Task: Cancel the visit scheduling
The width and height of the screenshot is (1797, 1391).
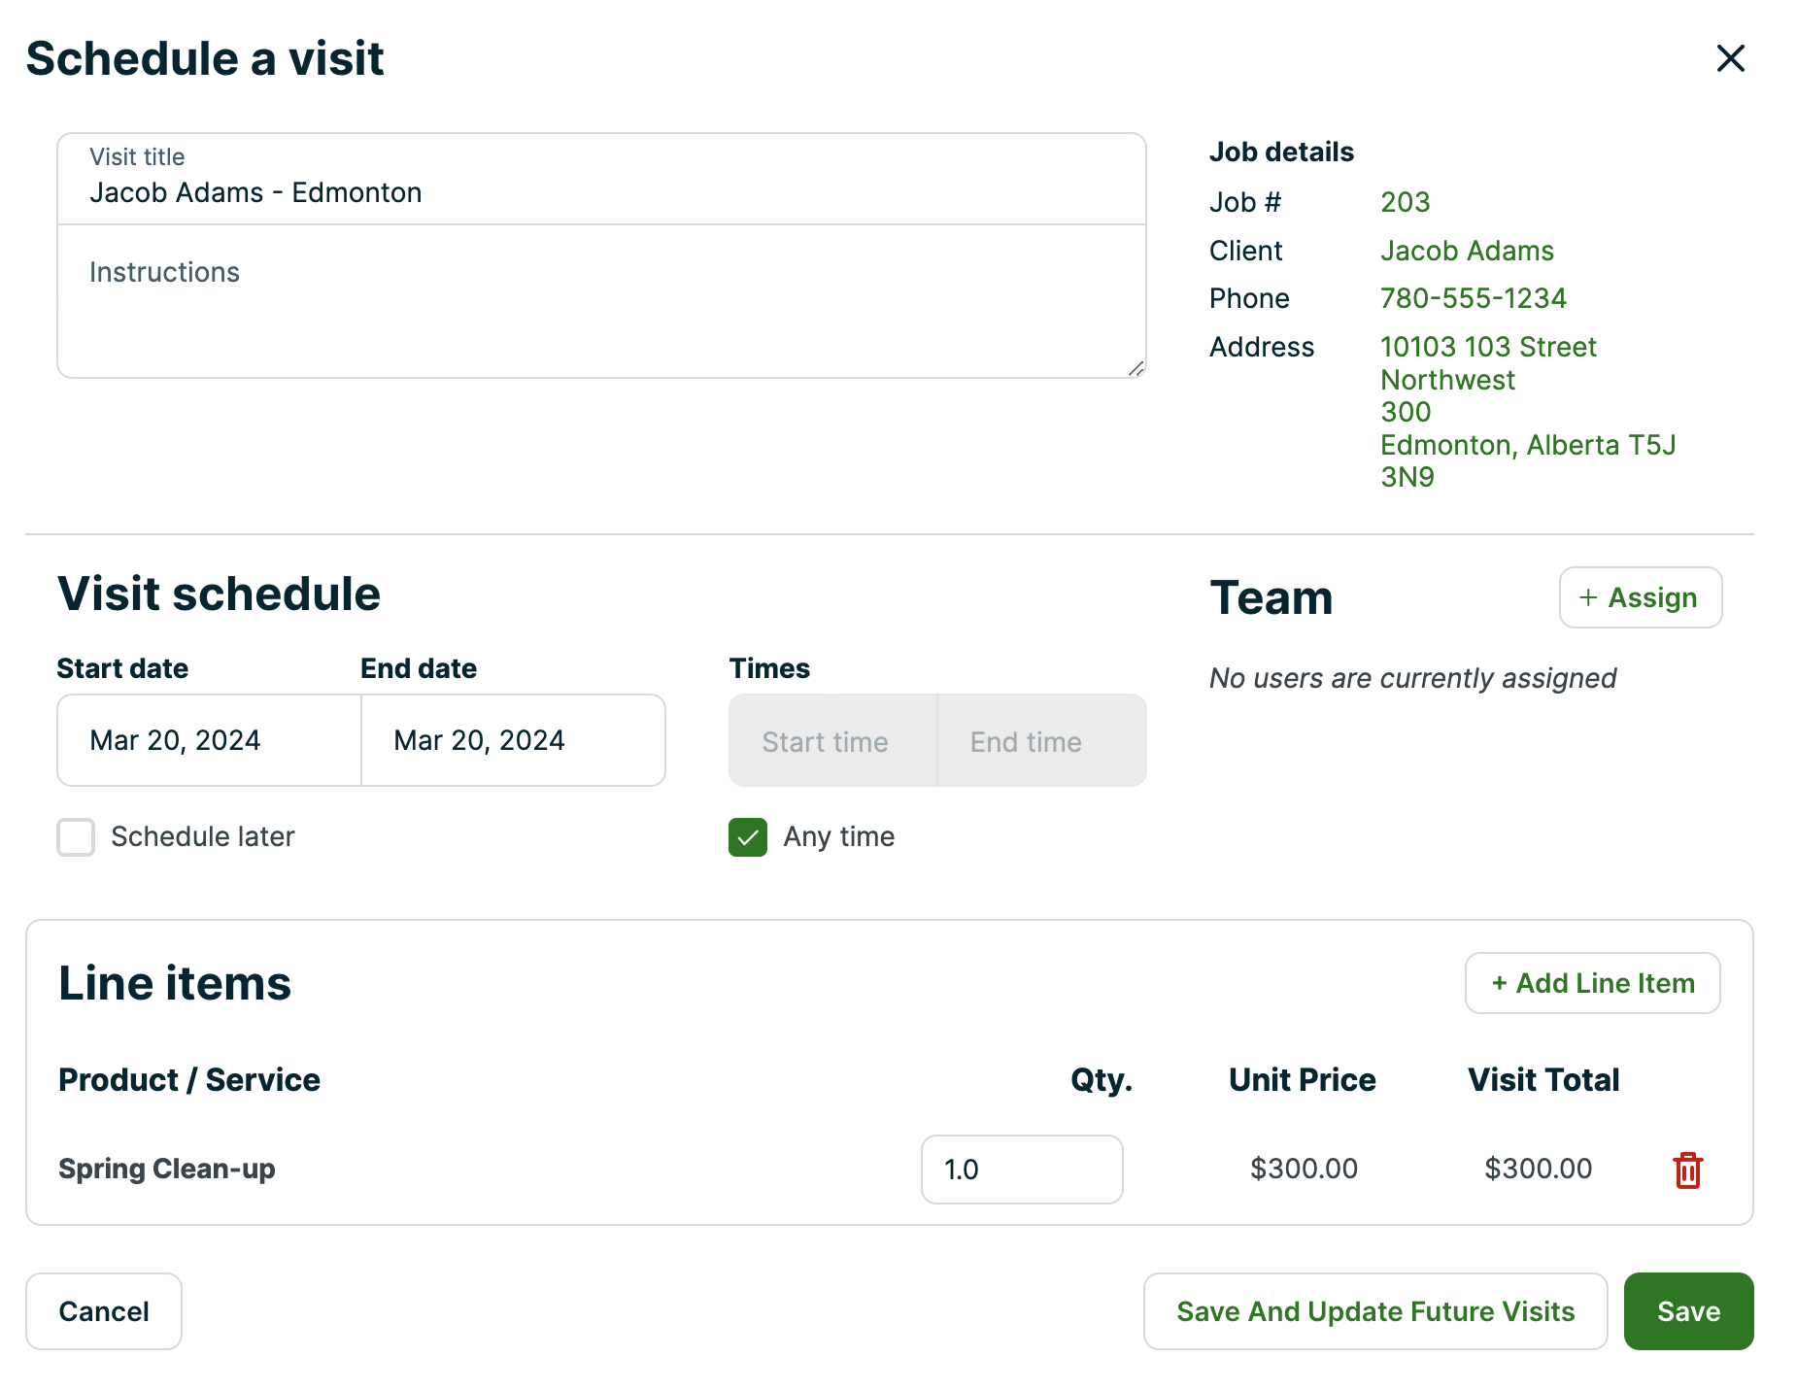Action: pos(104,1311)
